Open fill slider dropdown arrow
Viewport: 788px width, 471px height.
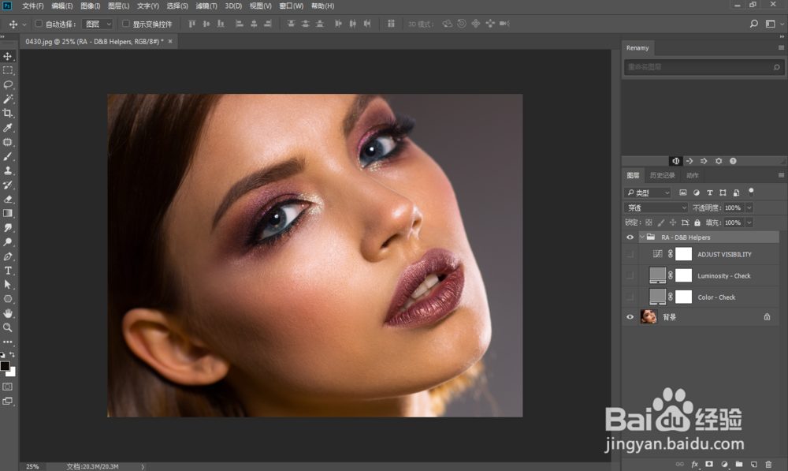pyautogui.click(x=749, y=222)
